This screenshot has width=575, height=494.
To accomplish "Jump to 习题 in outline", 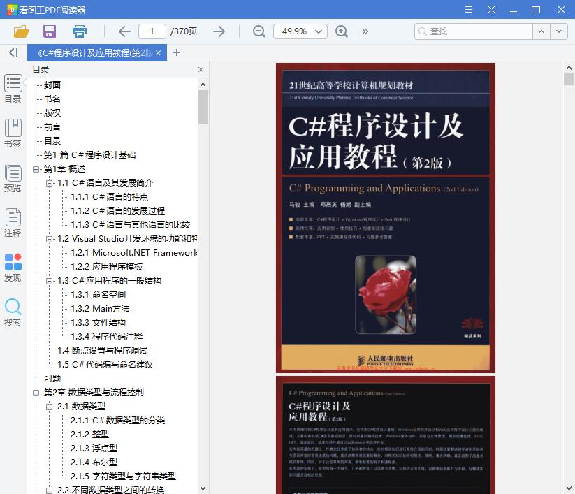I will [x=52, y=379].
